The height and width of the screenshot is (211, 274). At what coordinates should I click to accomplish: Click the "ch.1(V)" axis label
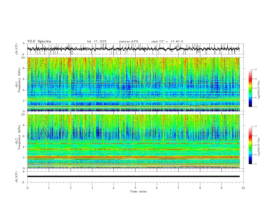pos(17,49)
